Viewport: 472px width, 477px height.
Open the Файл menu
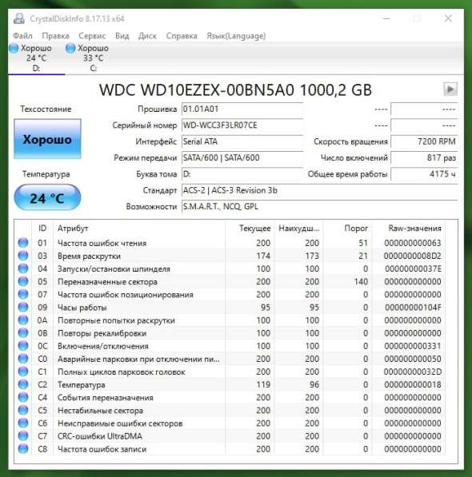tap(23, 36)
